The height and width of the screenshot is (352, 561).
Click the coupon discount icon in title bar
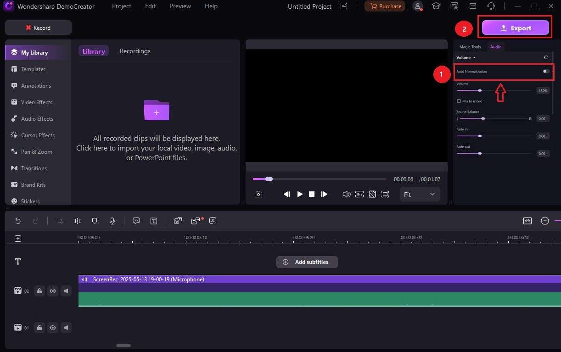pyautogui.click(x=454, y=6)
